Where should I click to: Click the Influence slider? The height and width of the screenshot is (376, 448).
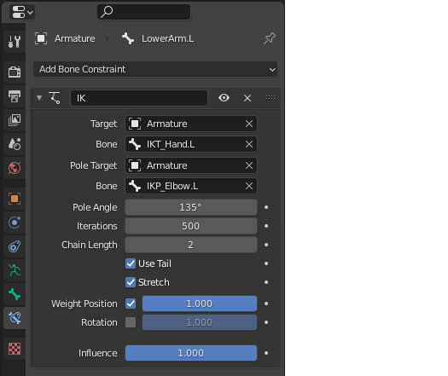click(x=191, y=353)
